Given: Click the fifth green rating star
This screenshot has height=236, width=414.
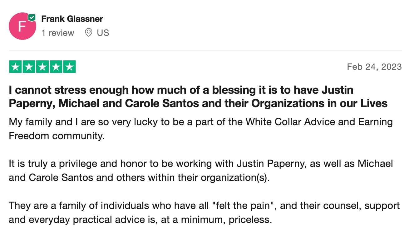Looking at the screenshot, I should (x=69, y=67).
